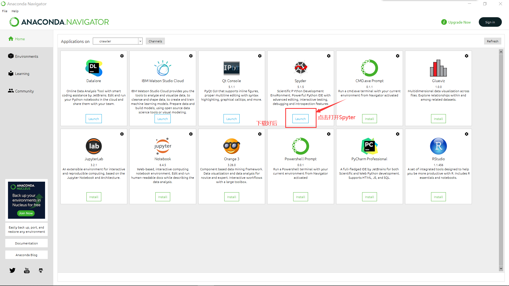Viewport: 509px width, 286px height.
Task: Click the RStudio application icon
Action: coord(438,146)
